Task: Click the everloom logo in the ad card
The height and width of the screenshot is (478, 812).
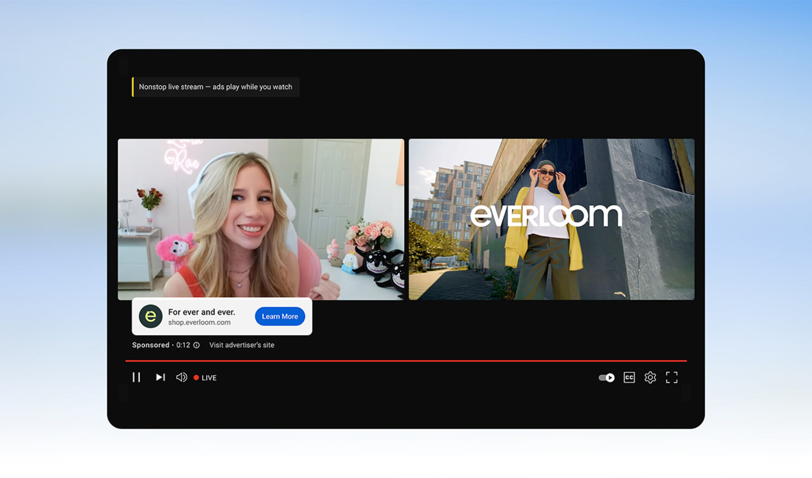Action: point(150,316)
